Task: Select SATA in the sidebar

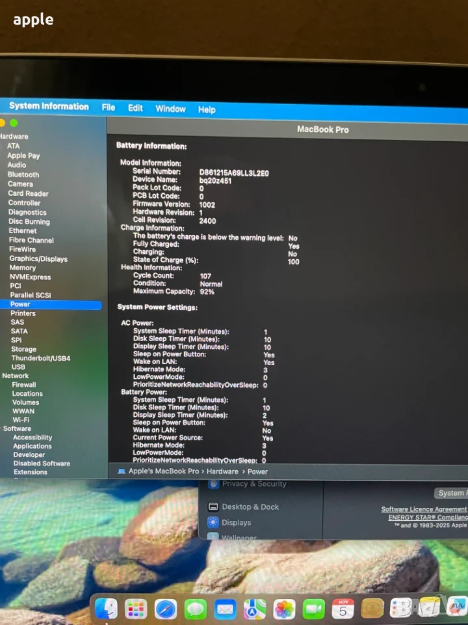Action: [19, 331]
